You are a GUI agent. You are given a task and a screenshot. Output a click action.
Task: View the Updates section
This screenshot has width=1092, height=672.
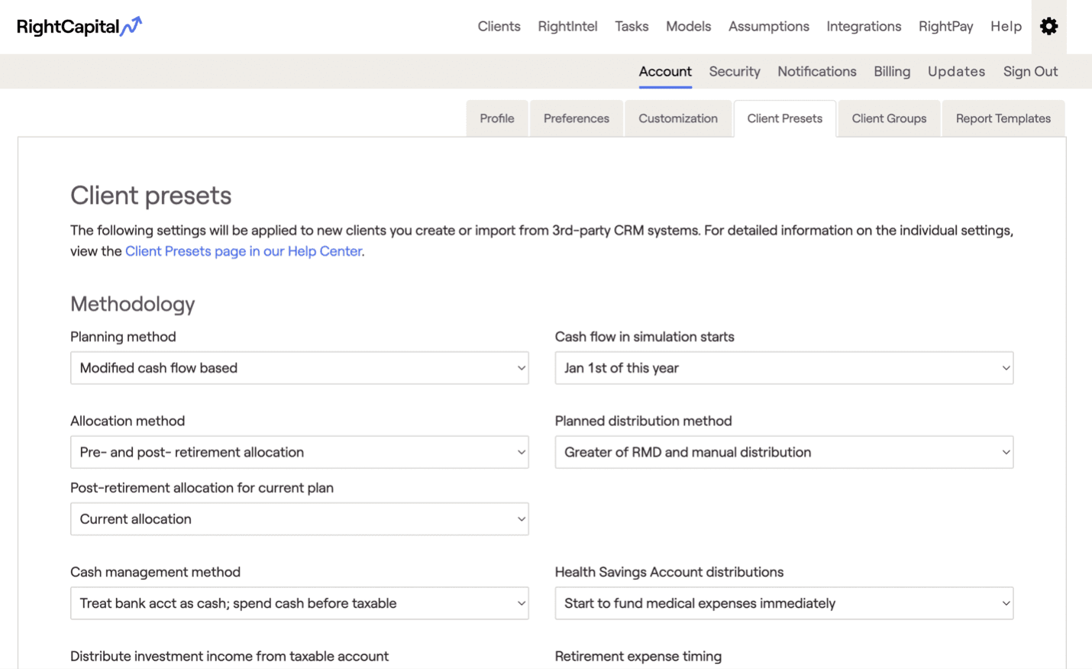tap(956, 72)
